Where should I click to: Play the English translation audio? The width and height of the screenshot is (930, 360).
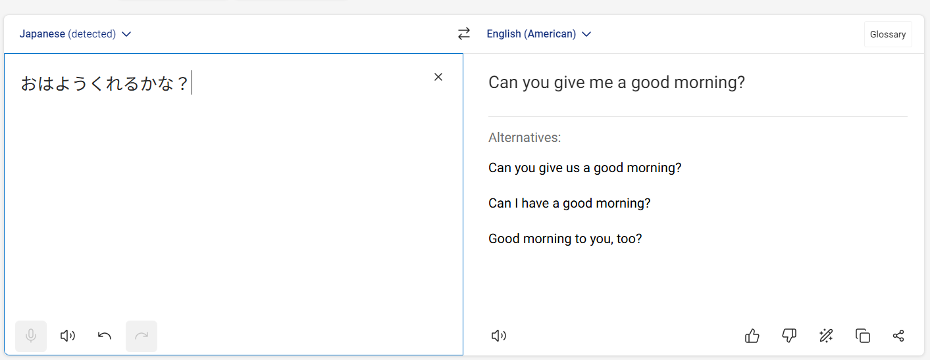pos(499,336)
